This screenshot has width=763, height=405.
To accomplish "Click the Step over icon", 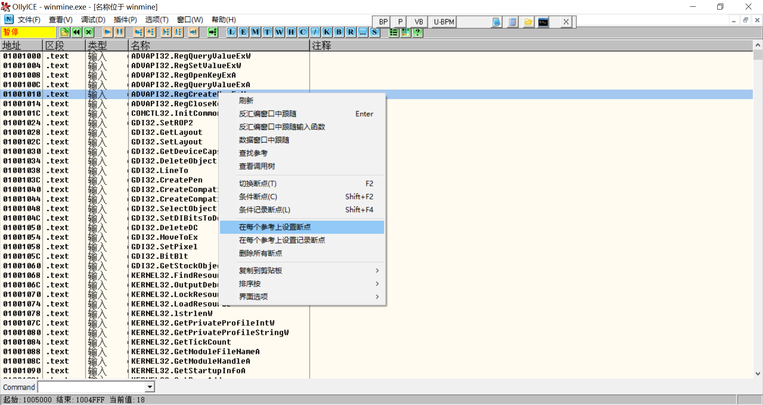I will pos(150,32).
